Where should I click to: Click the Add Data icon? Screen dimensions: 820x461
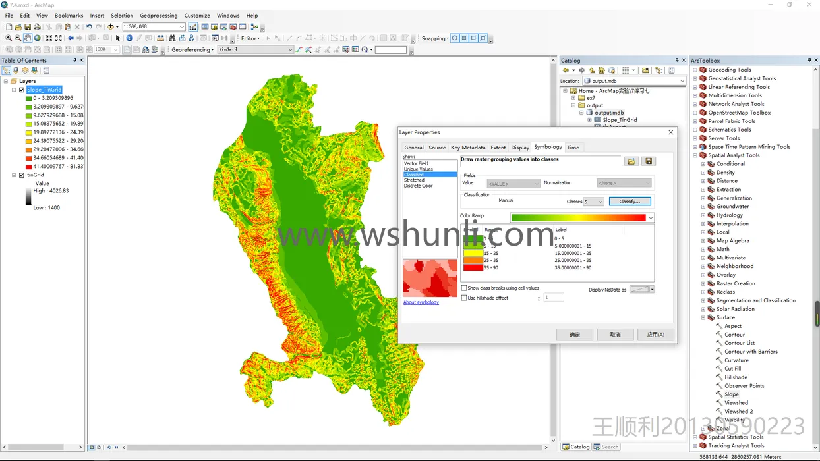pyautogui.click(x=110, y=27)
